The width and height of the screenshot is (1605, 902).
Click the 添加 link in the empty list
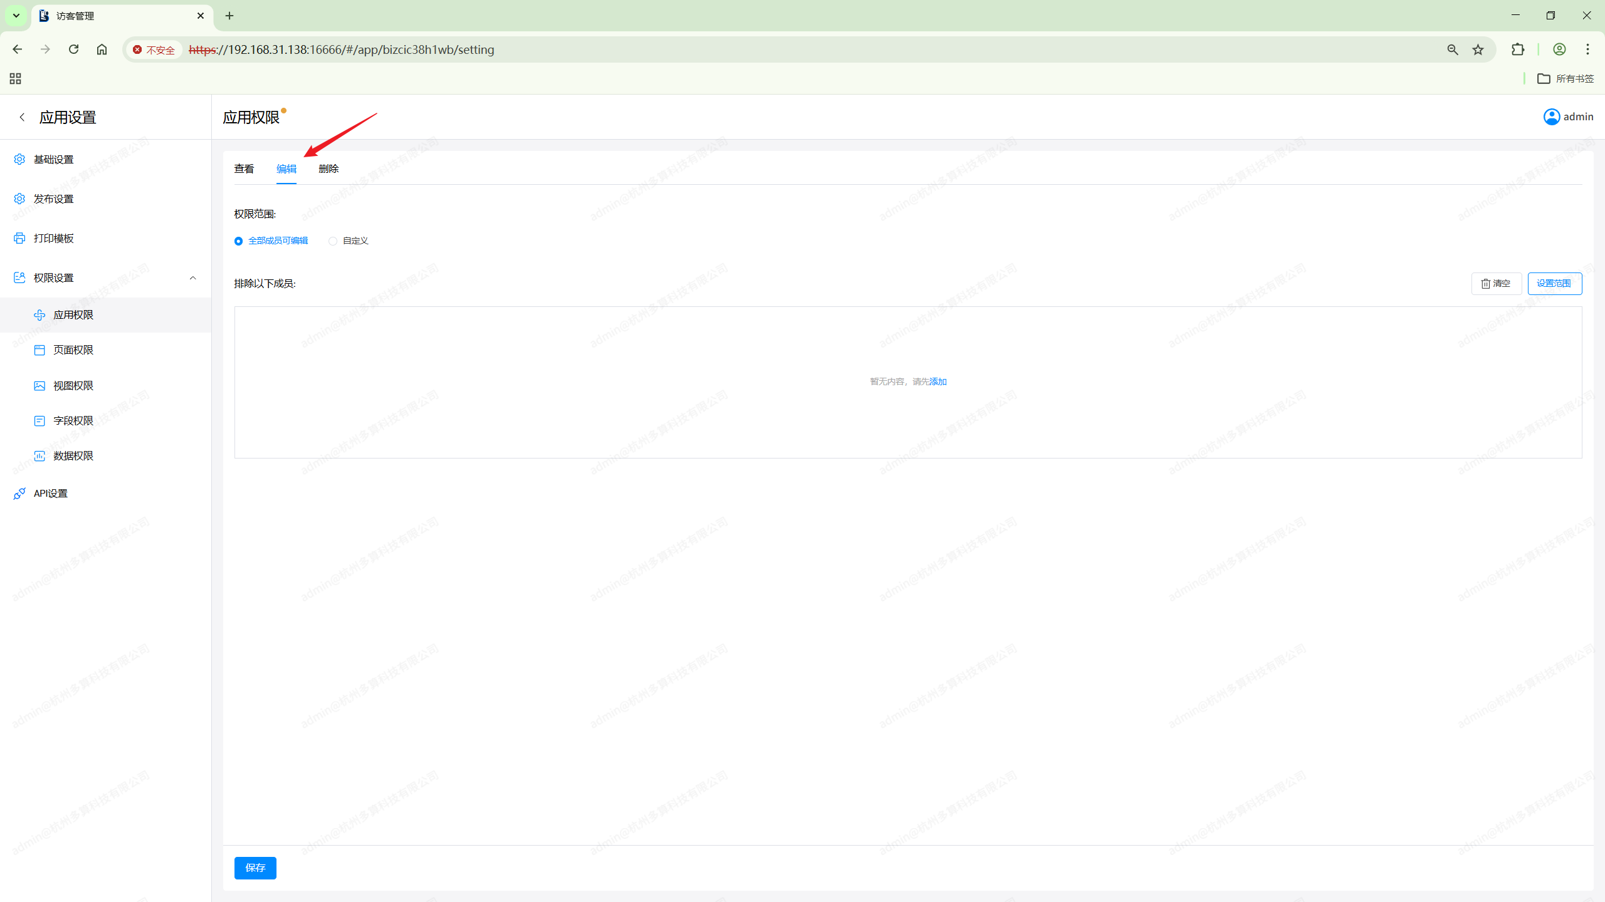[938, 381]
